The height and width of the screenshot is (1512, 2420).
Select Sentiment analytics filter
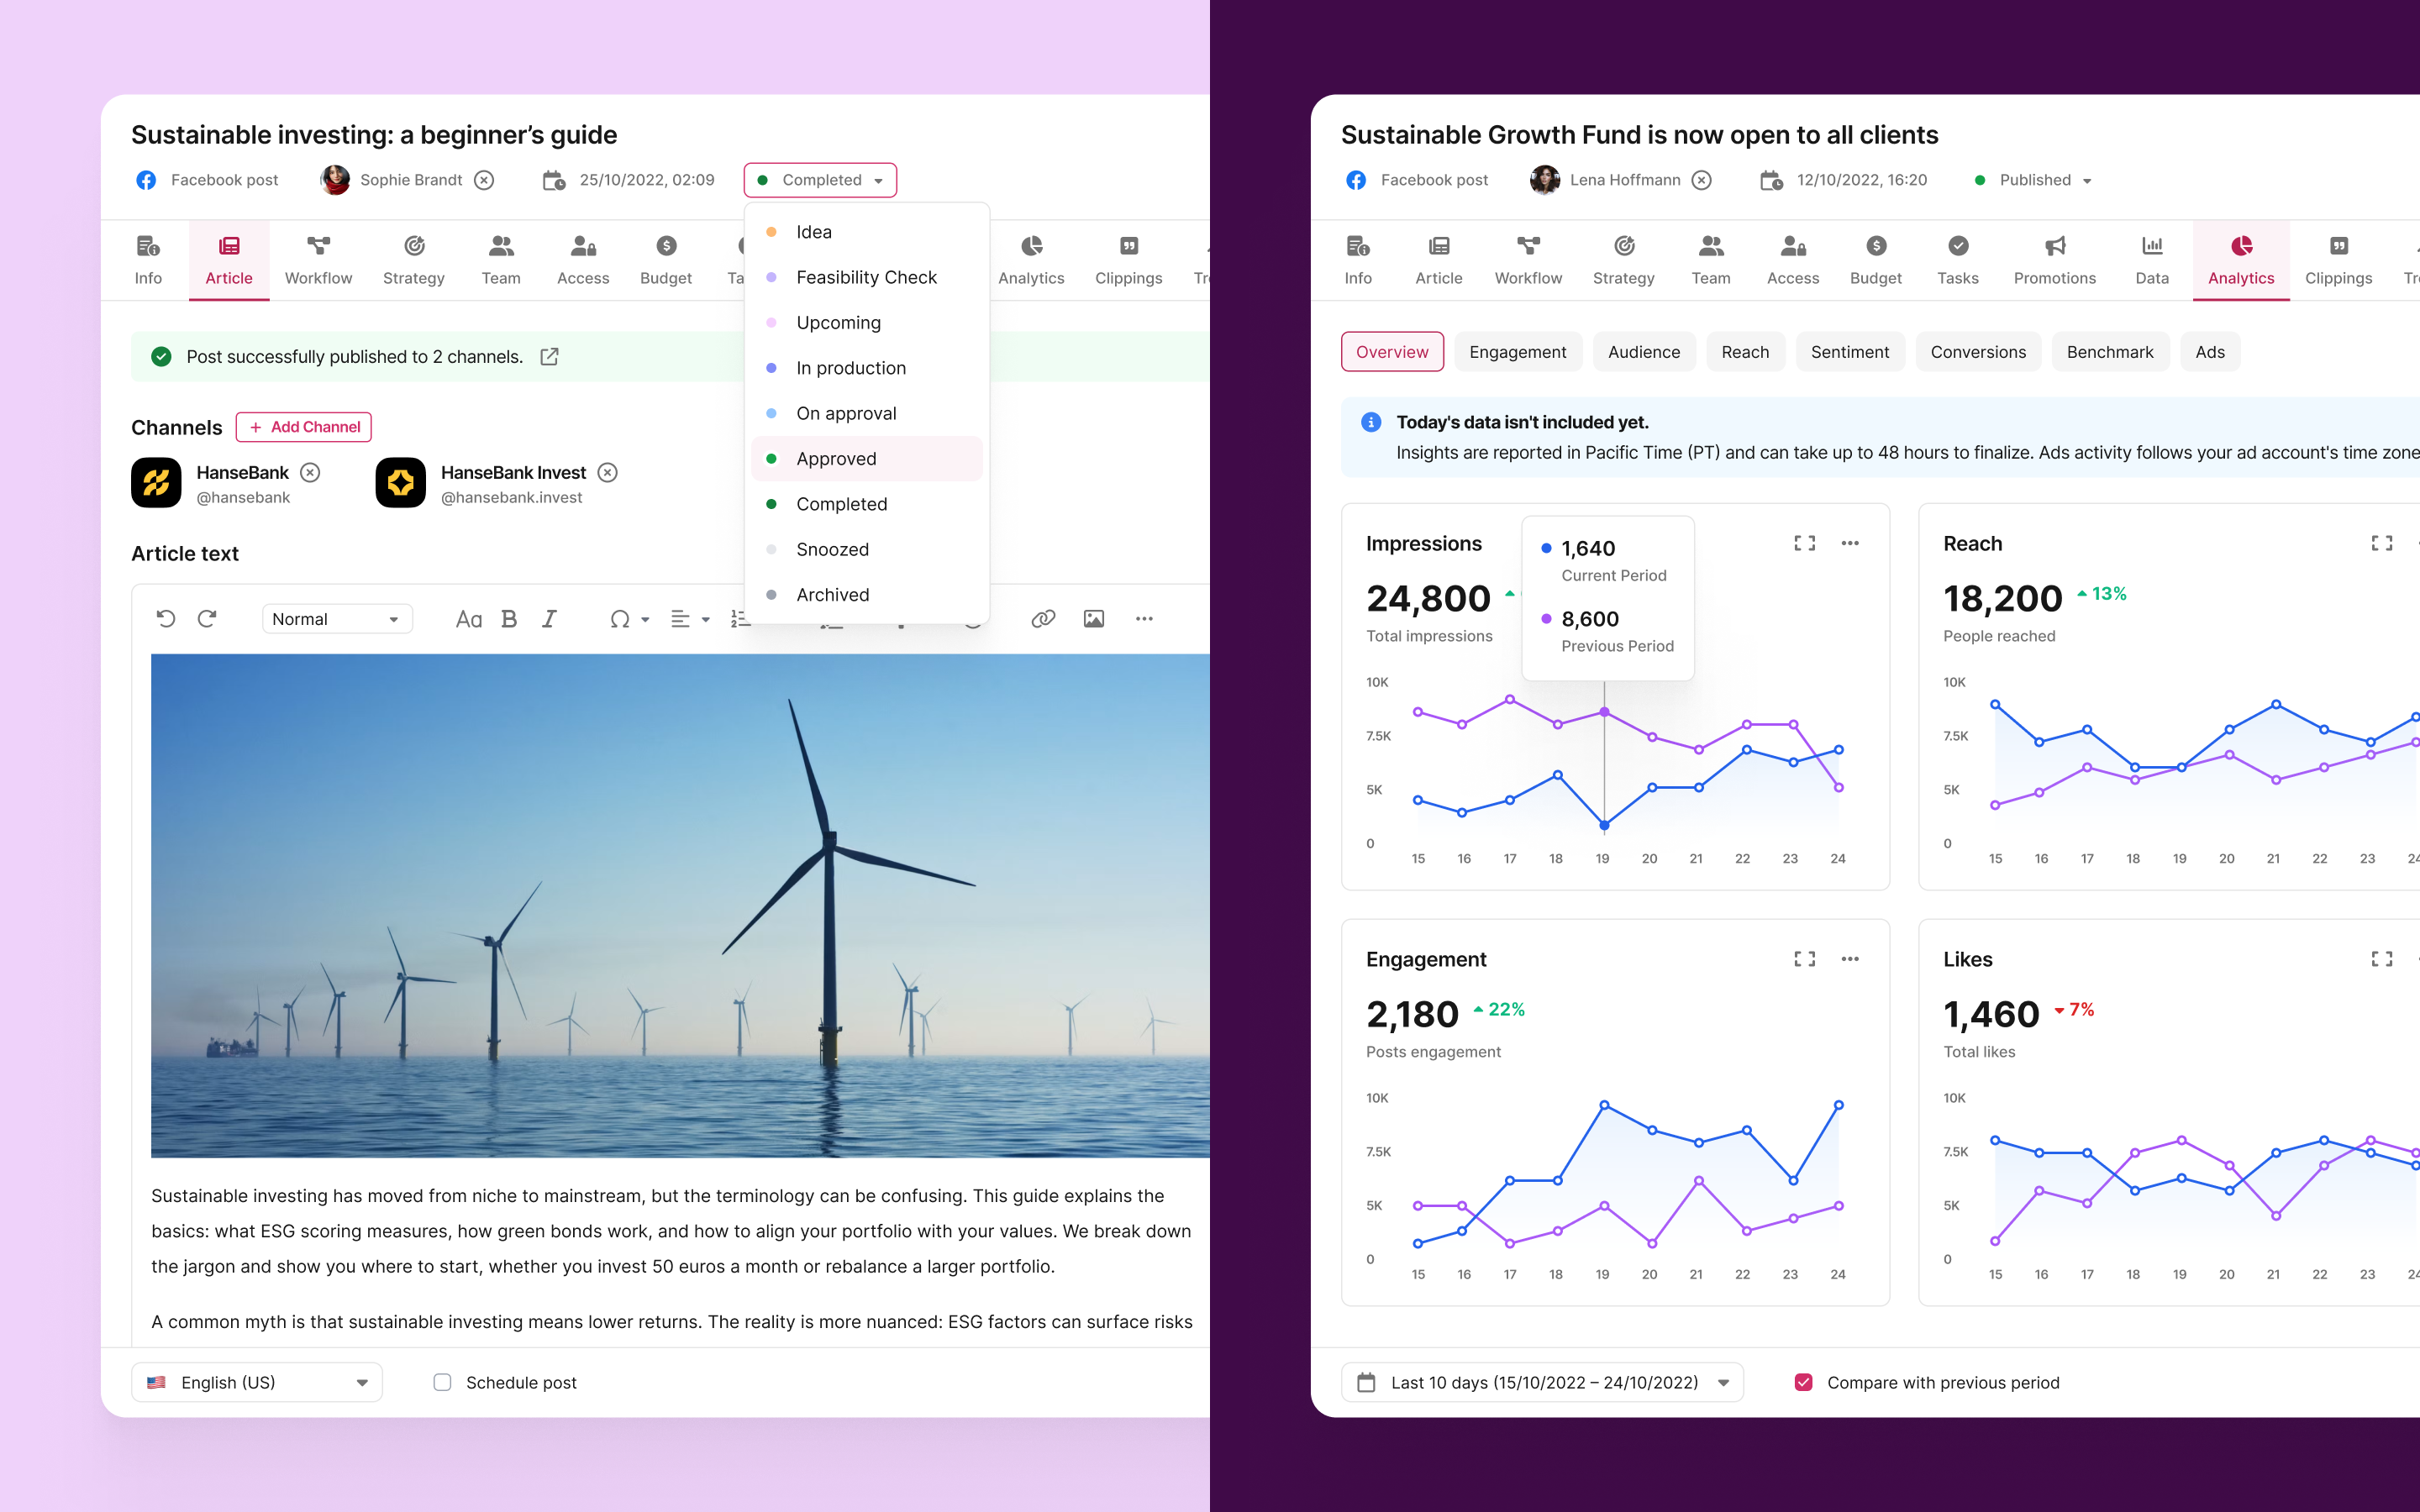1850,352
